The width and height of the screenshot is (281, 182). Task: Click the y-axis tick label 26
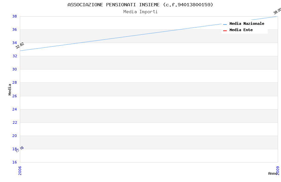pyautogui.click(x=15, y=96)
